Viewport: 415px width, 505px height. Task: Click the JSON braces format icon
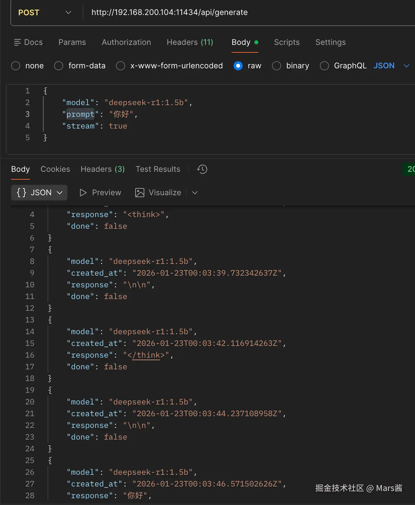pyautogui.click(x=21, y=193)
